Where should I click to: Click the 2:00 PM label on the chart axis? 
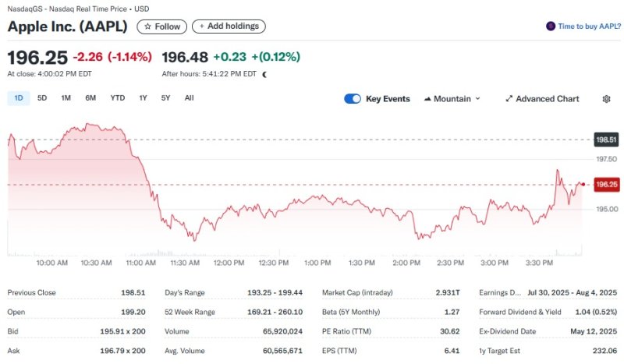pyautogui.click(x=406, y=263)
